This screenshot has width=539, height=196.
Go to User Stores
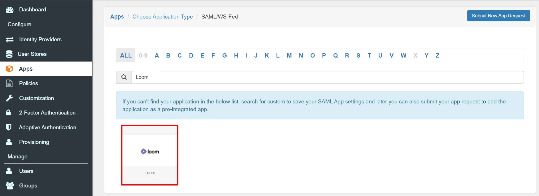click(32, 54)
